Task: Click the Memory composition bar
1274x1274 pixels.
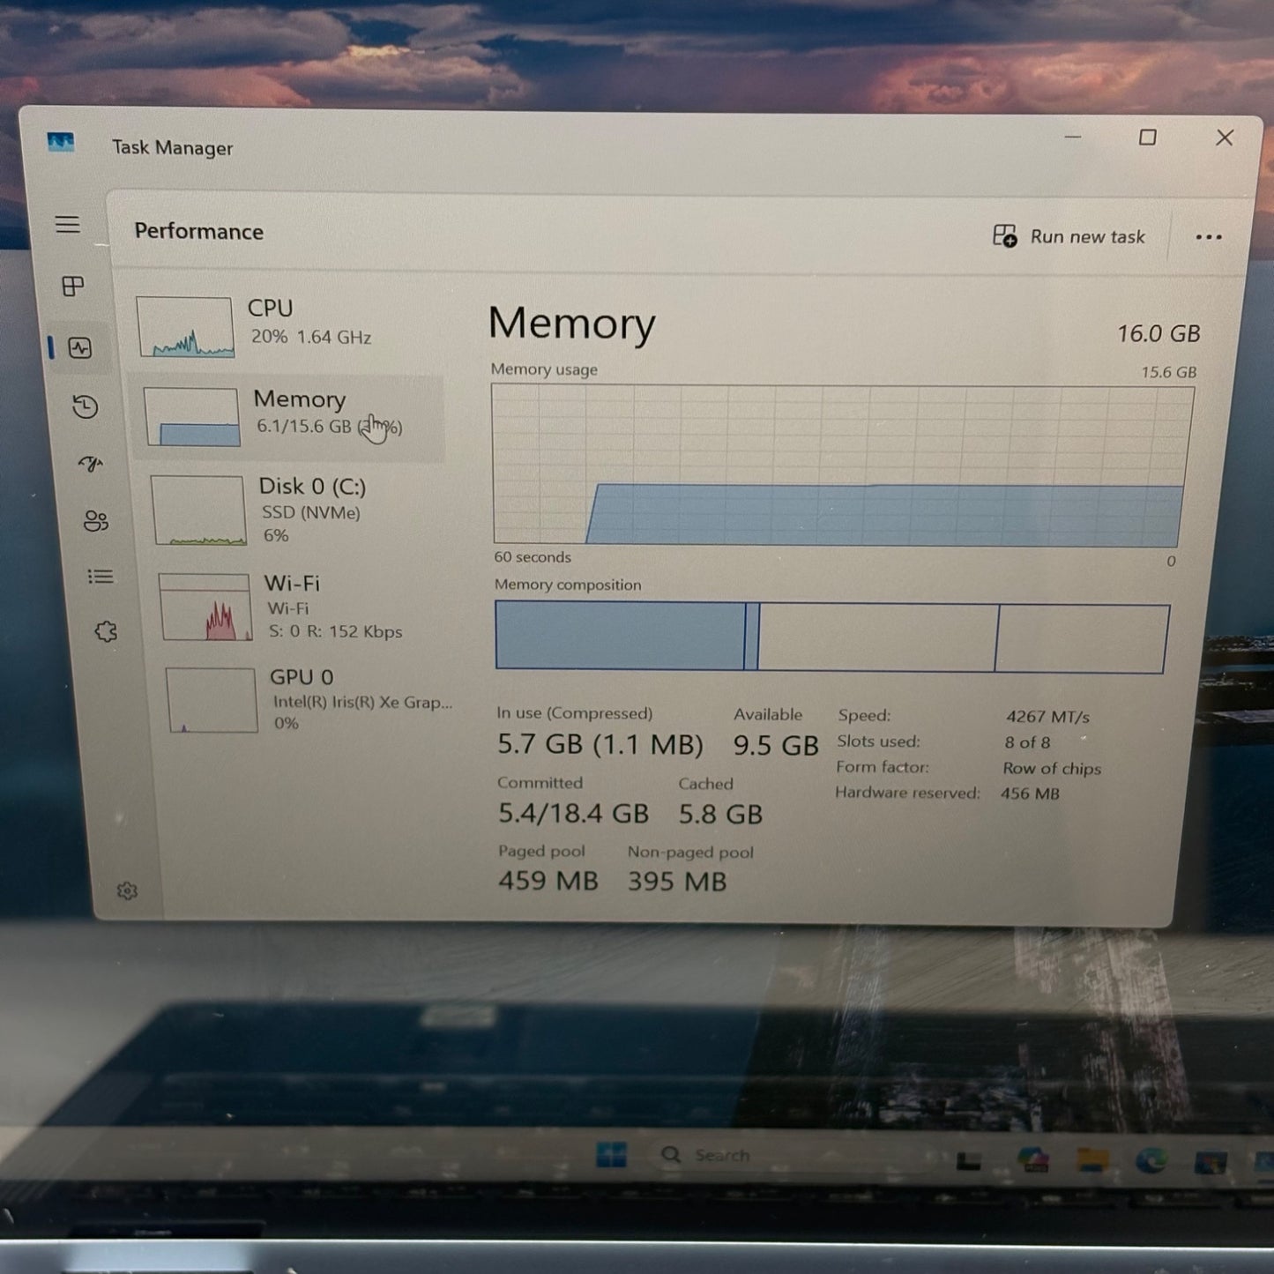Action: click(831, 637)
